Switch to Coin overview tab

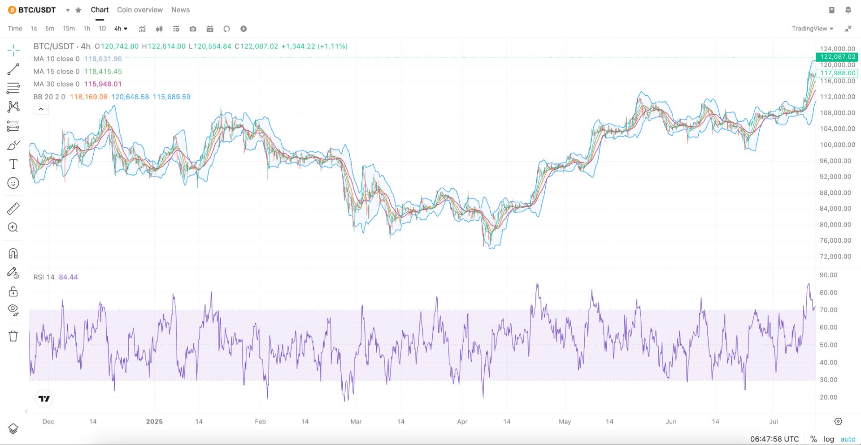click(140, 10)
